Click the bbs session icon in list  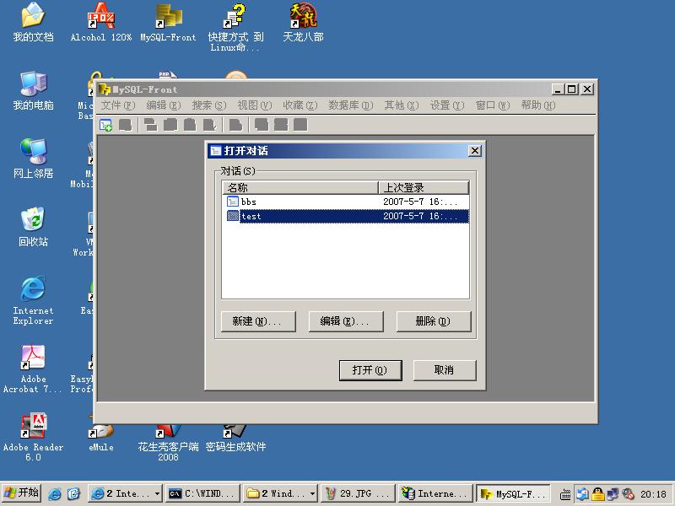tap(233, 202)
